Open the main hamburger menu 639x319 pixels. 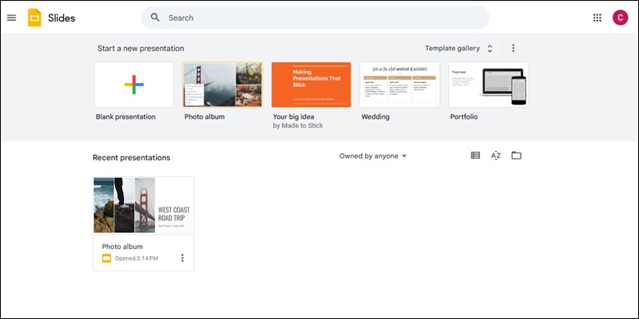[x=11, y=18]
